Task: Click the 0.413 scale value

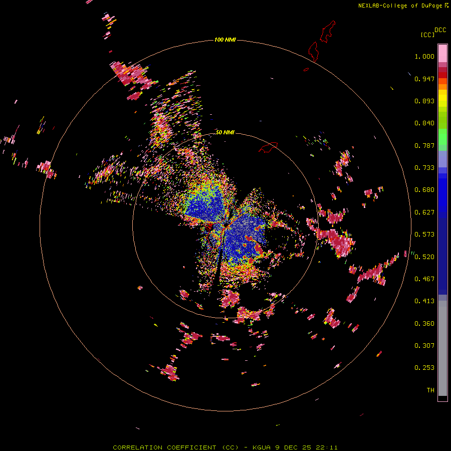Action: click(424, 301)
